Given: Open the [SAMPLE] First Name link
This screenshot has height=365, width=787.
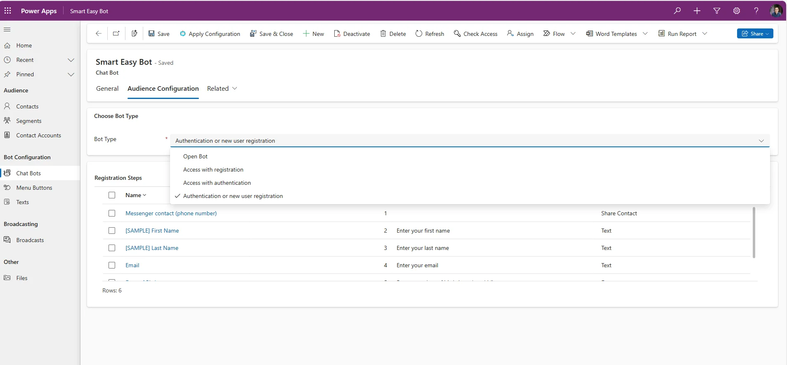Looking at the screenshot, I should point(152,231).
